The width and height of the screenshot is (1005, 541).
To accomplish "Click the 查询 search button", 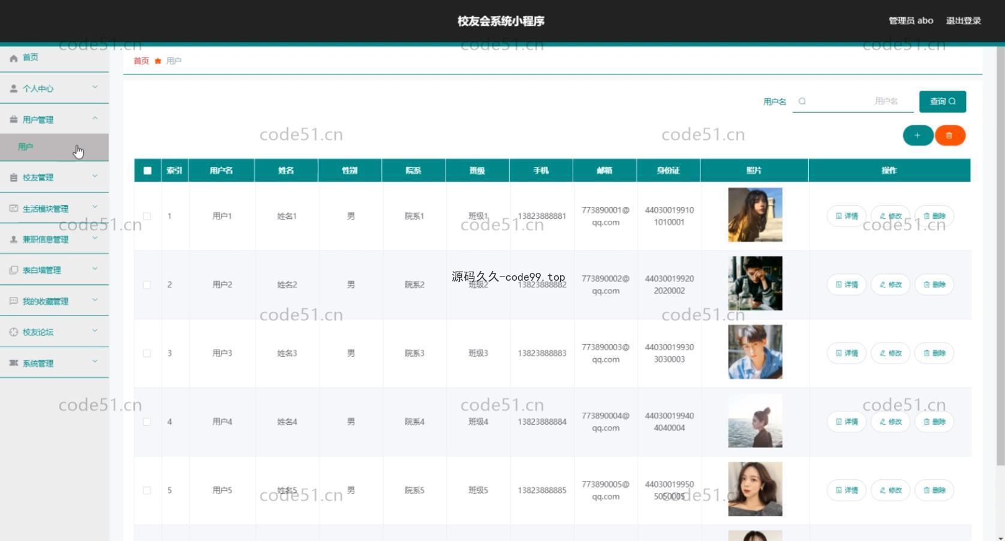I will (x=943, y=101).
